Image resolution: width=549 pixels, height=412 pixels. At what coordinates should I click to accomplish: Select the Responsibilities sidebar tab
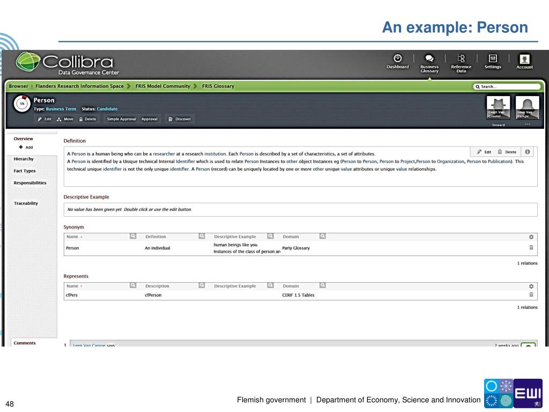30,183
